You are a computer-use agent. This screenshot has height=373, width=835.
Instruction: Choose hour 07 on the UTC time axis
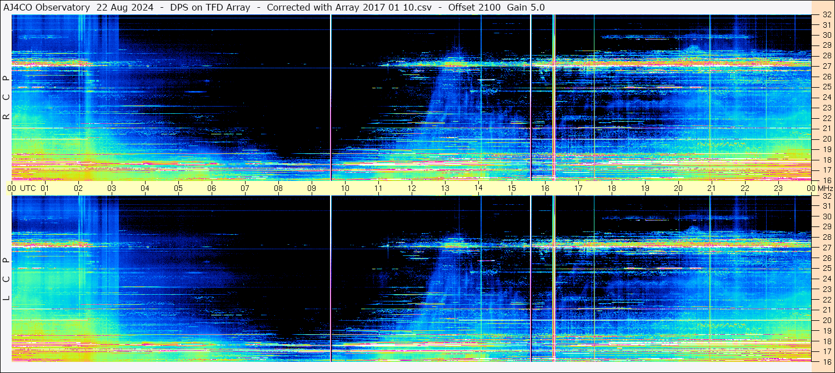click(245, 188)
